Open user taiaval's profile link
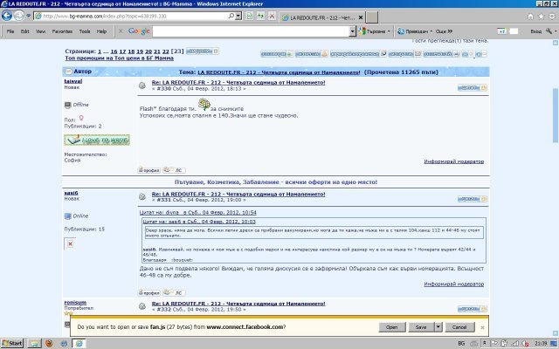 [x=74, y=80]
